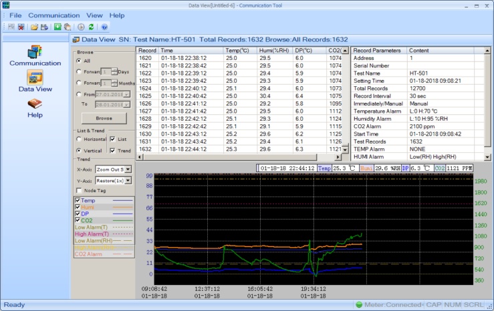Click the blue question mark help icon
This screenshot has height=311, width=494.
104,27
